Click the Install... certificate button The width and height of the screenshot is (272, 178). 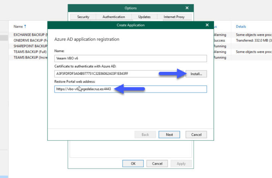coord(196,74)
